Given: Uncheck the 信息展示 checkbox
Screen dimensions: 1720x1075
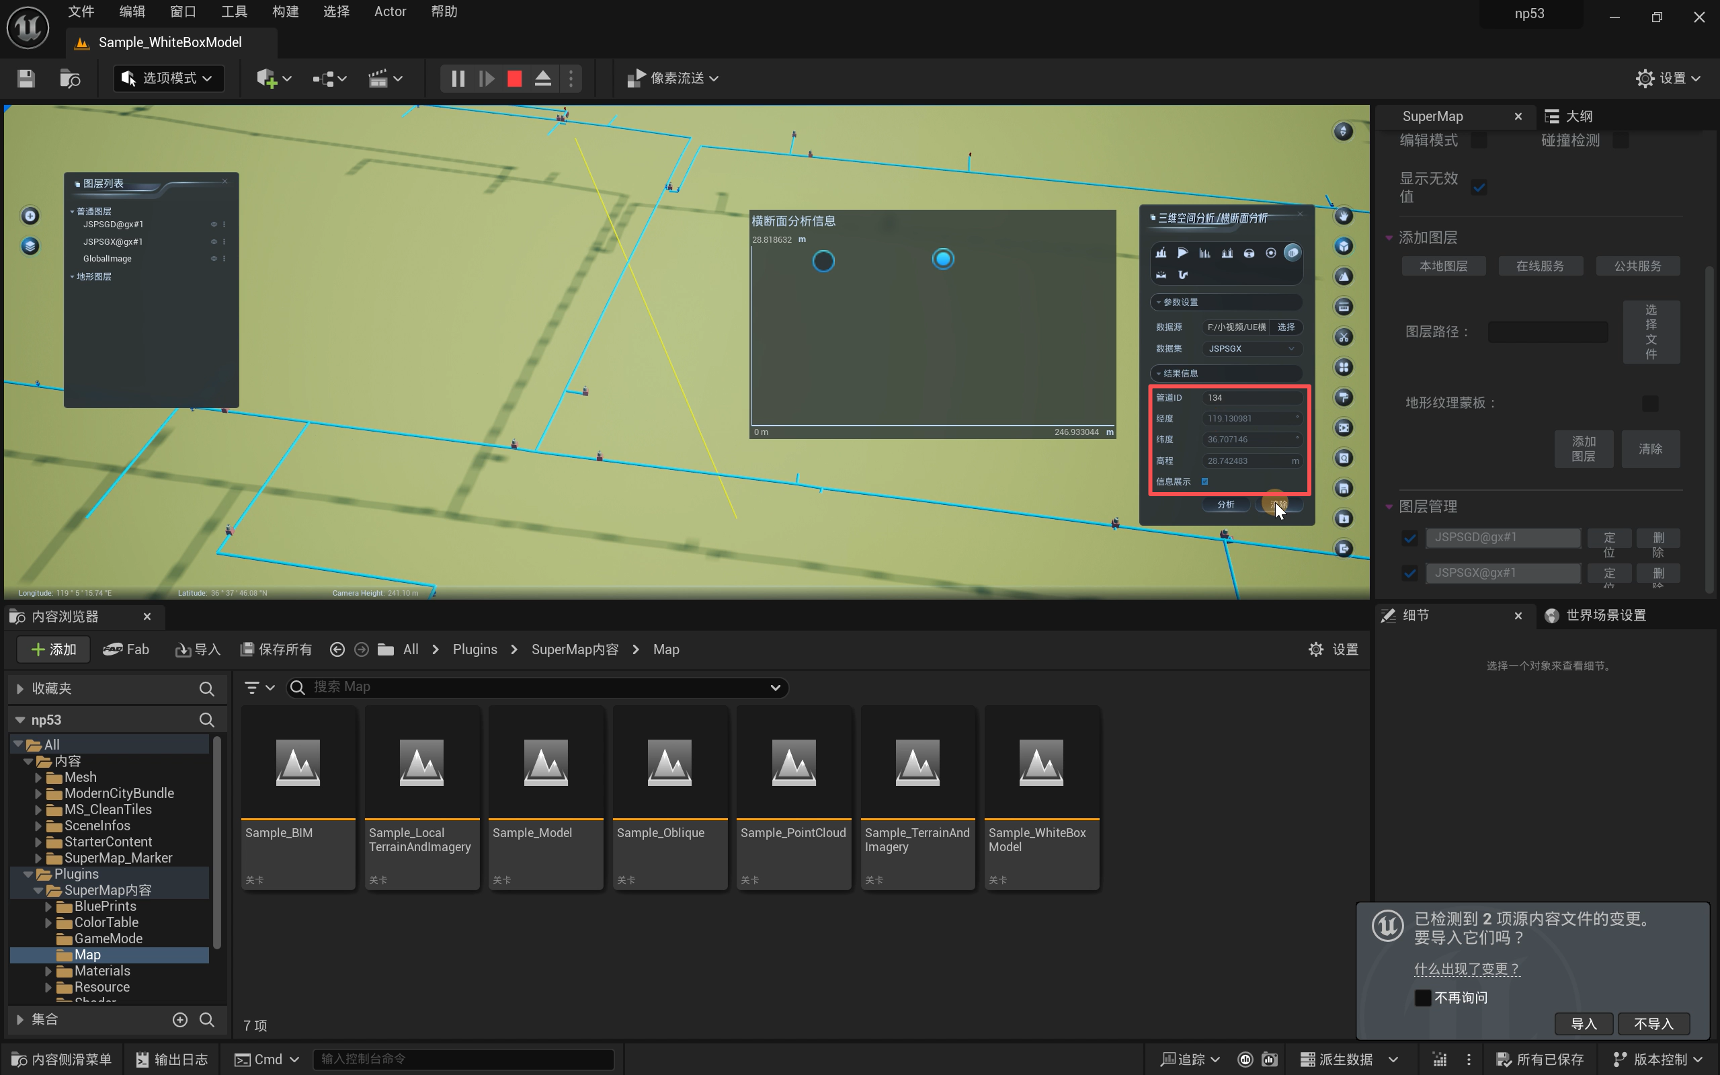Looking at the screenshot, I should [1204, 481].
